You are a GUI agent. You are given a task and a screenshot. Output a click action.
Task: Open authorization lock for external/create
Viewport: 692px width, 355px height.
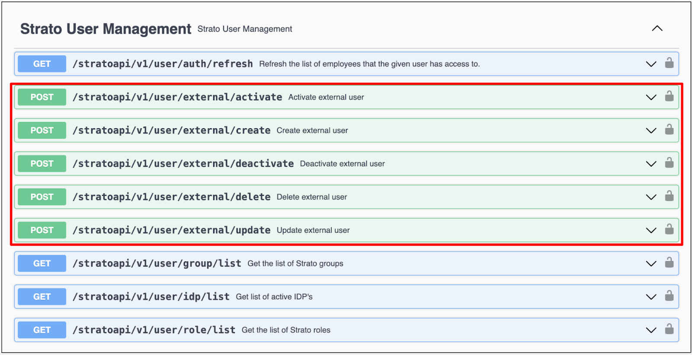click(x=669, y=130)
